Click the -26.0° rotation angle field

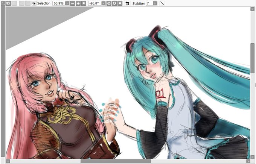(95, 3)
